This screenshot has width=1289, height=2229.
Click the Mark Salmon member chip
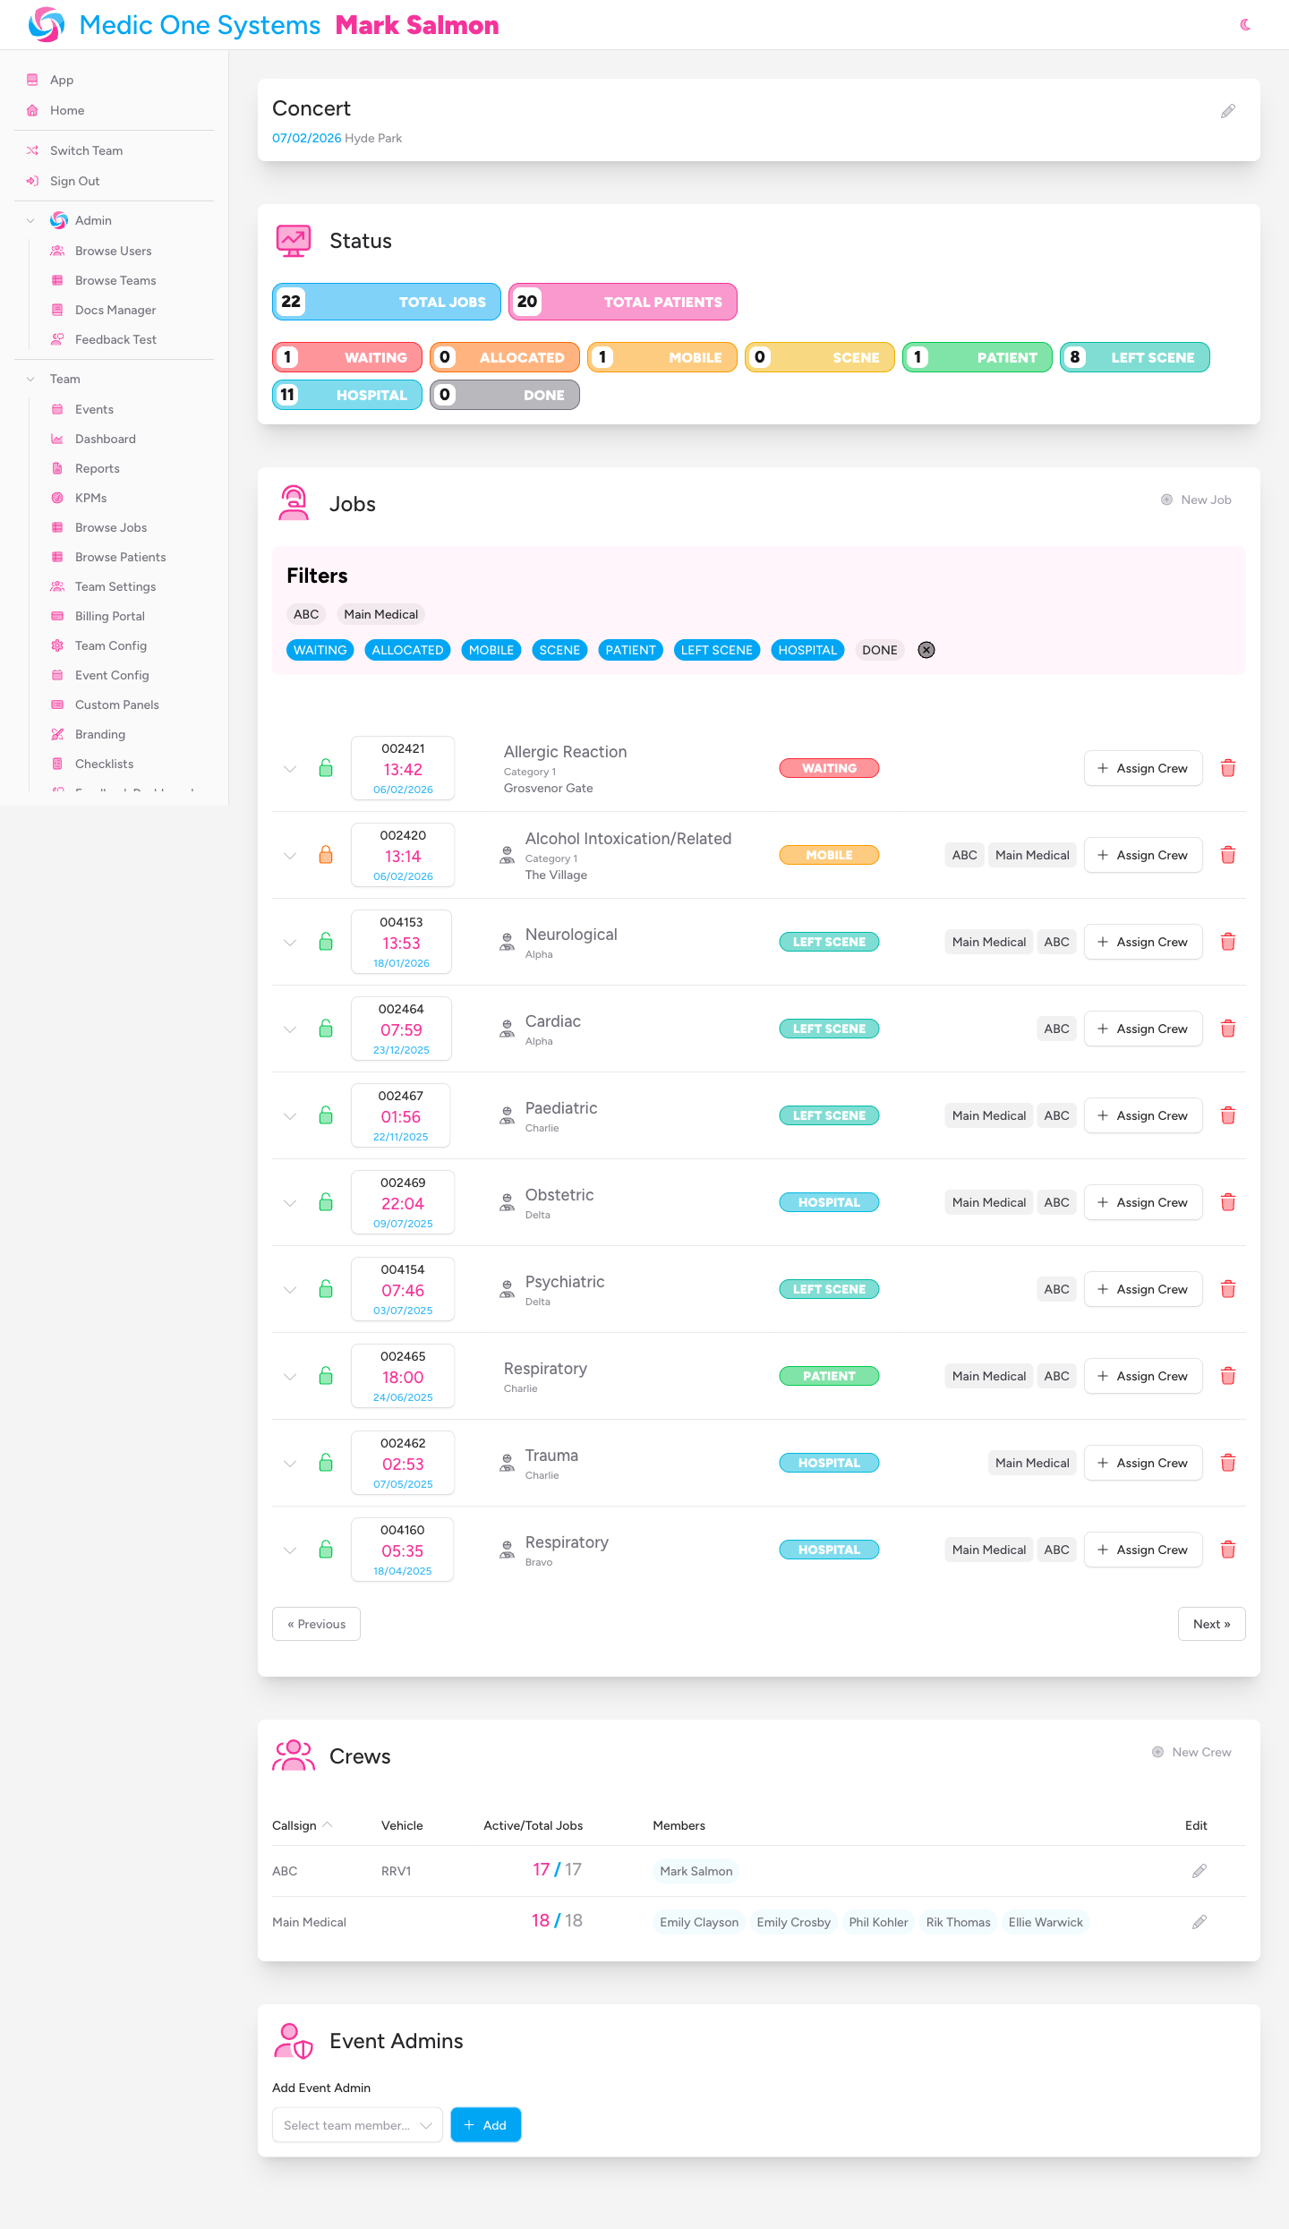pos(696,1871)
